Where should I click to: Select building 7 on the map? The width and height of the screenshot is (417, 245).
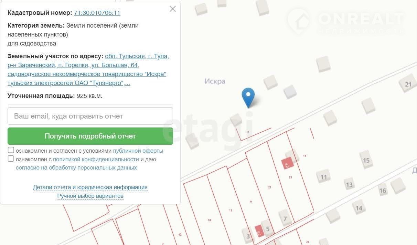click(285, 218)
